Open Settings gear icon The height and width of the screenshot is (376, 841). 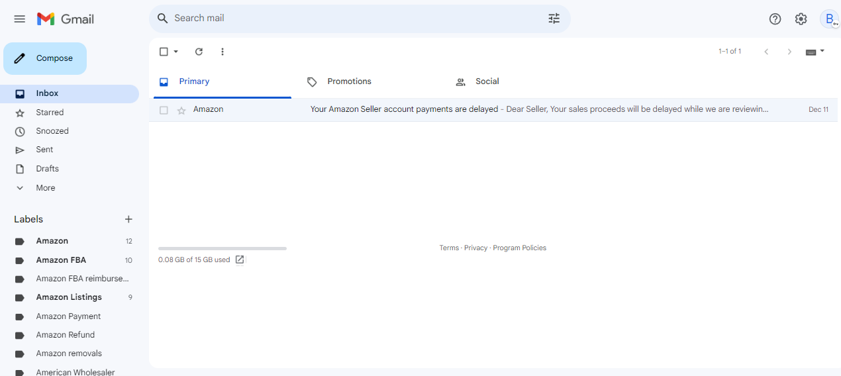[801, 19]
